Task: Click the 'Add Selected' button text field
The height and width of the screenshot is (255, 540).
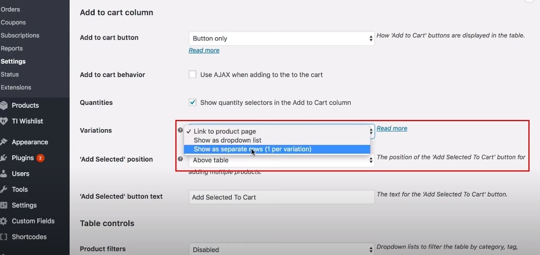Action: click(282, 197)
